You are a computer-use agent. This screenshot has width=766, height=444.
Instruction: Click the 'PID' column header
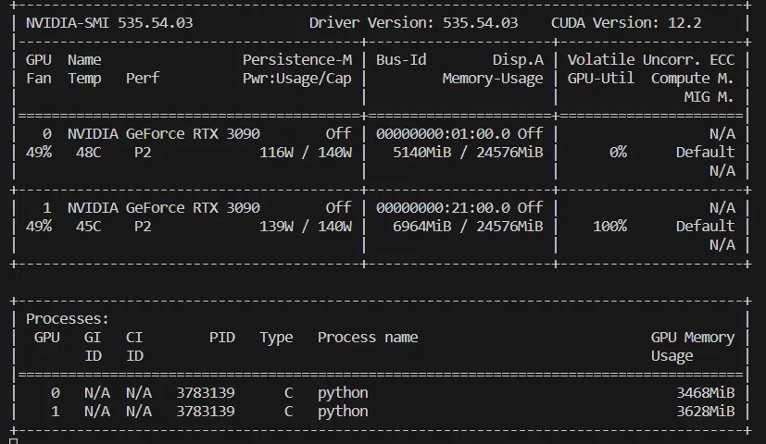(x=222, y=338)
